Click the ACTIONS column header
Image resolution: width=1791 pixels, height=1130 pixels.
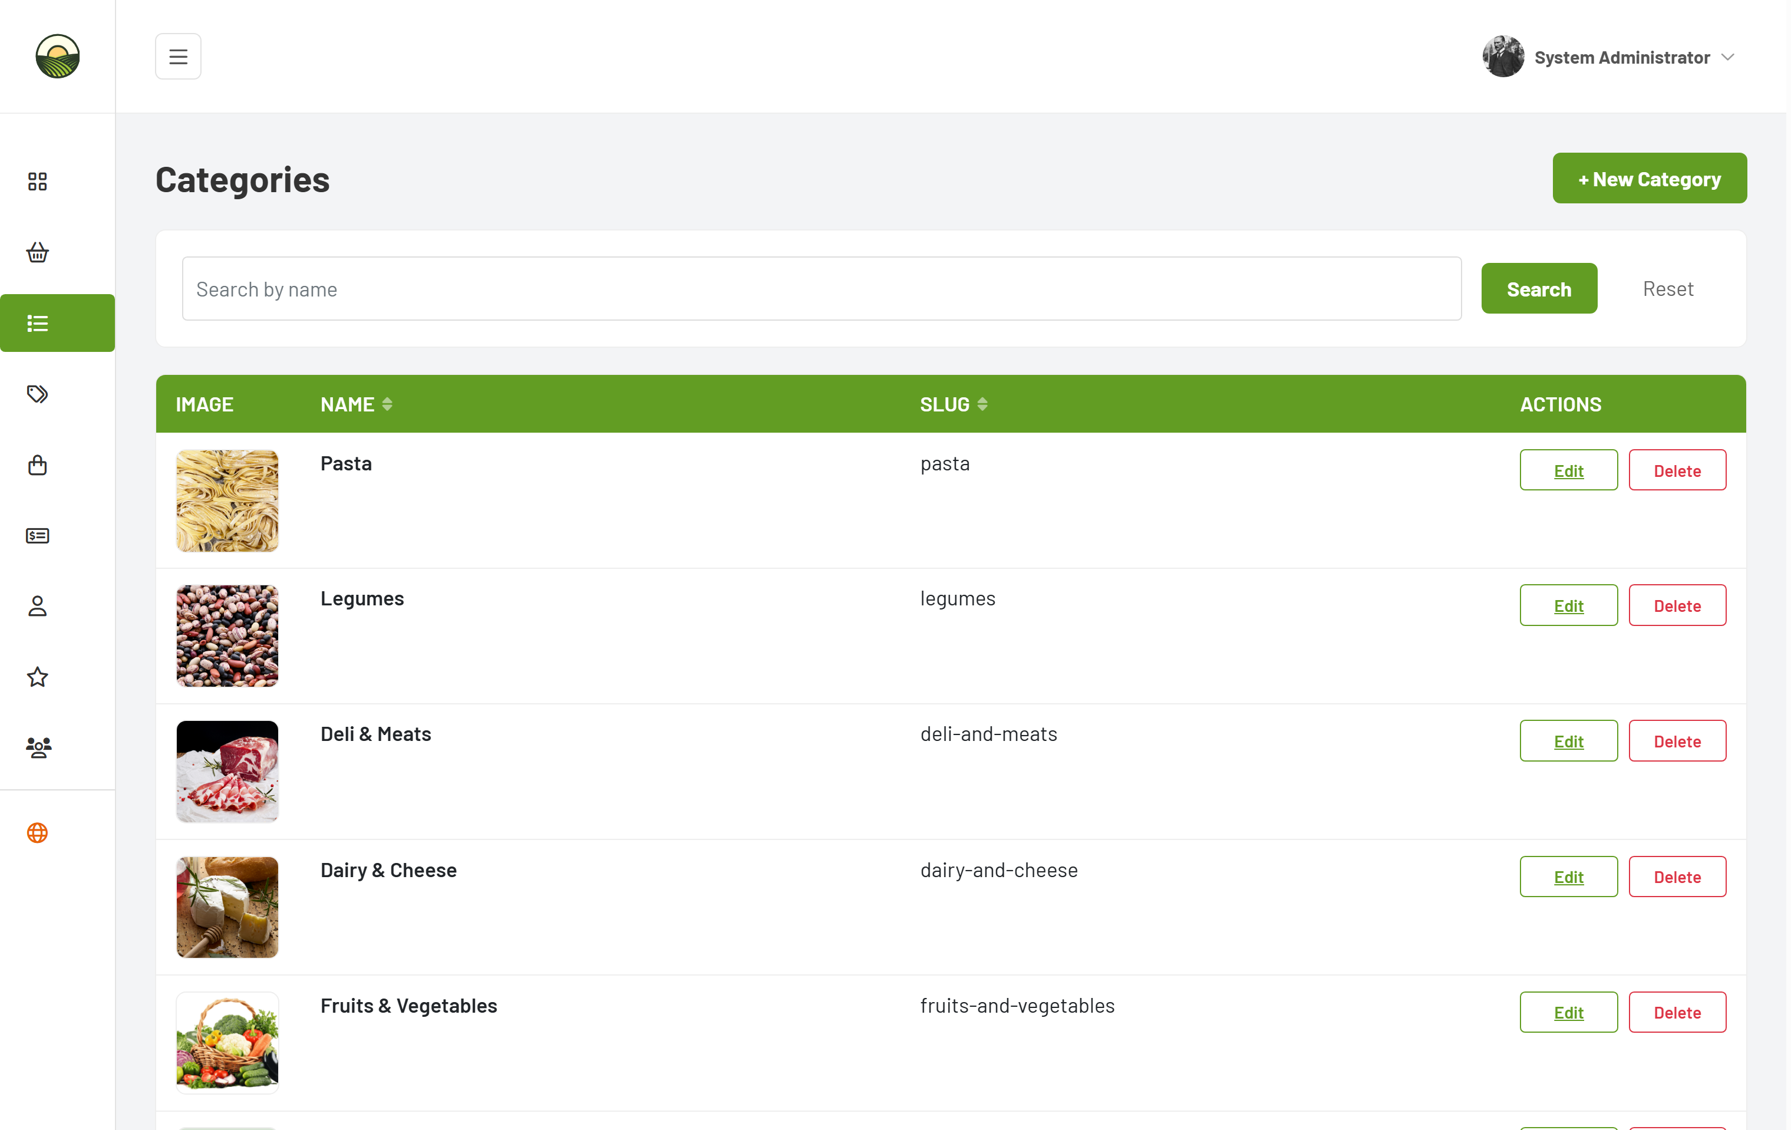(1561, 404)
